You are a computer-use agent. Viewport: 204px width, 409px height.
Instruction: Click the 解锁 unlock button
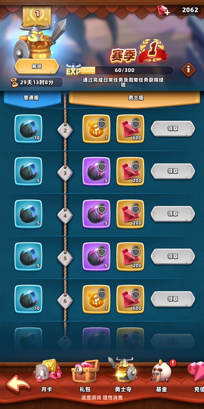coord(37,66)
